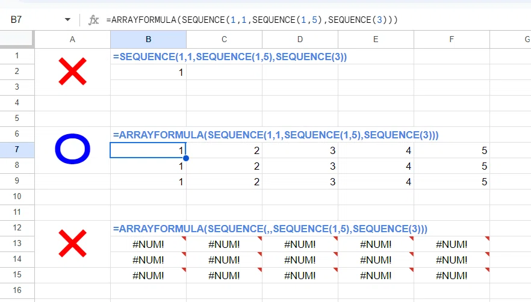
Task: Click cell D7 containing 3
Action: (300, 150)
